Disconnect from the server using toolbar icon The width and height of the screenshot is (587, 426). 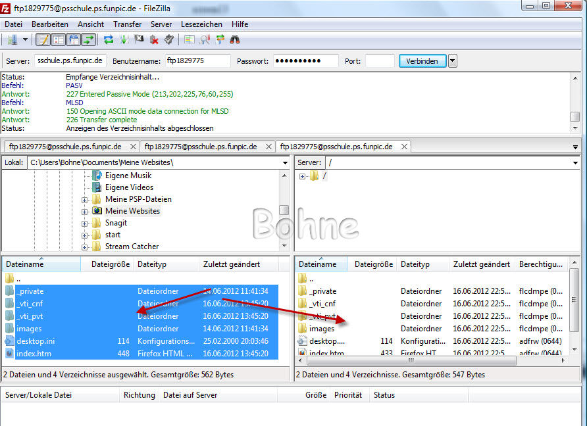[154, 39]
